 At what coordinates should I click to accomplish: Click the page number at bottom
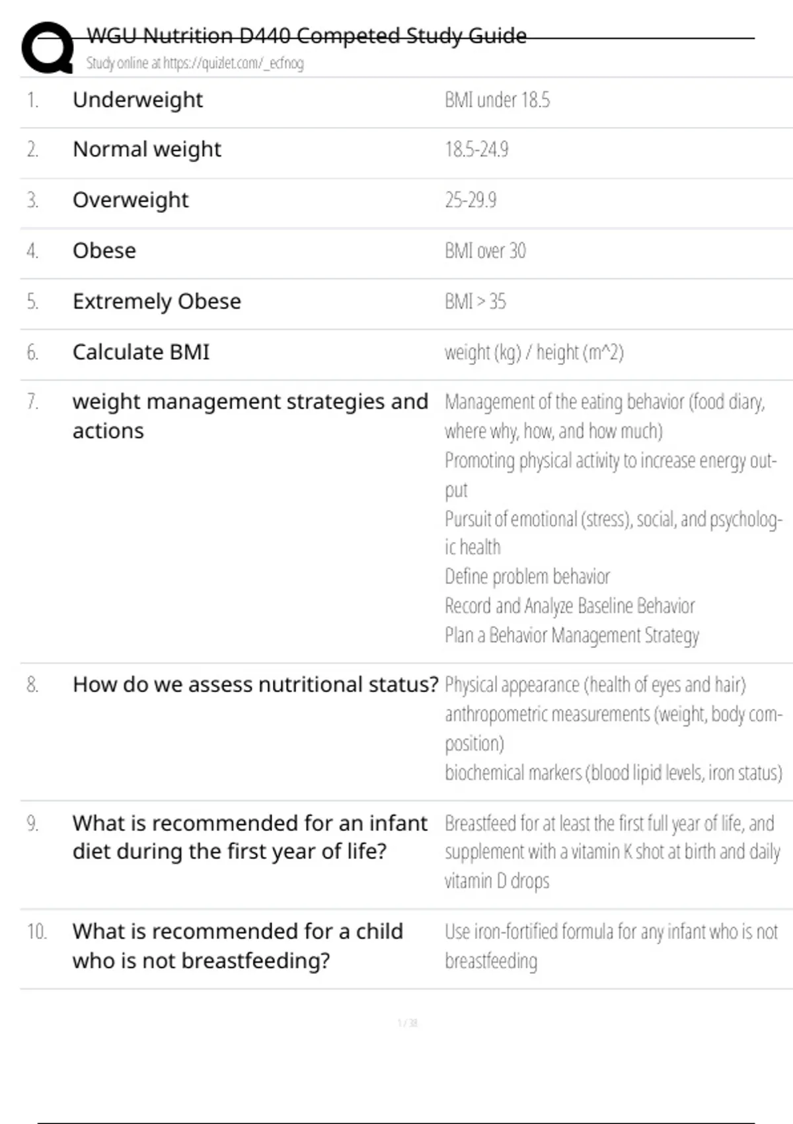pos(407,1024)
